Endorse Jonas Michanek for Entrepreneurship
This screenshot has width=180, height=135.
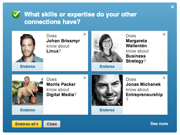point(107,110)
